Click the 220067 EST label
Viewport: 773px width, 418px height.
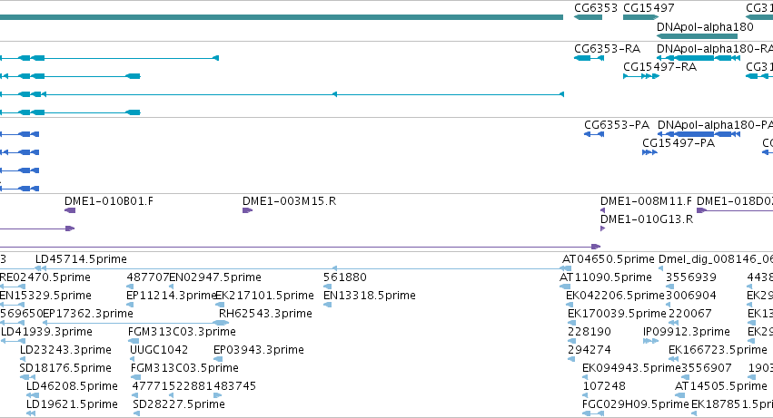coord(689,314)
